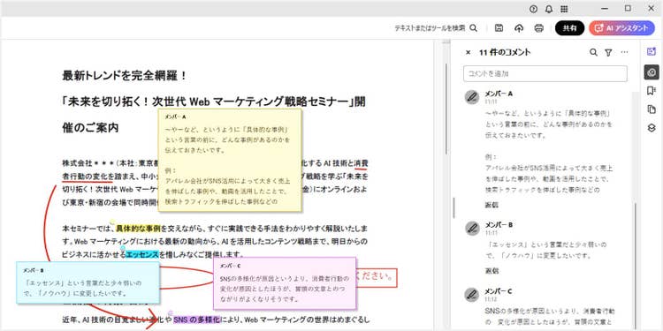Open the notifications bell
This screenshot has height=331, width=663.
548,9
